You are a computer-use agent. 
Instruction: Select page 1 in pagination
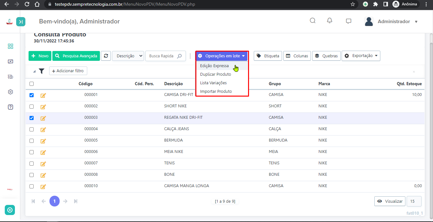click(x=55, y=201)
